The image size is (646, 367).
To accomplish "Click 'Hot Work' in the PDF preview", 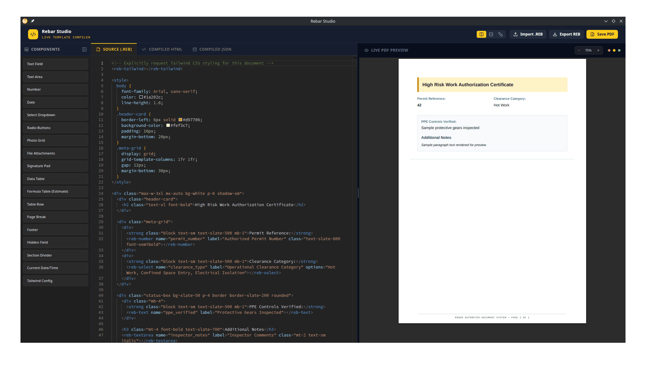I will (501, 105).
